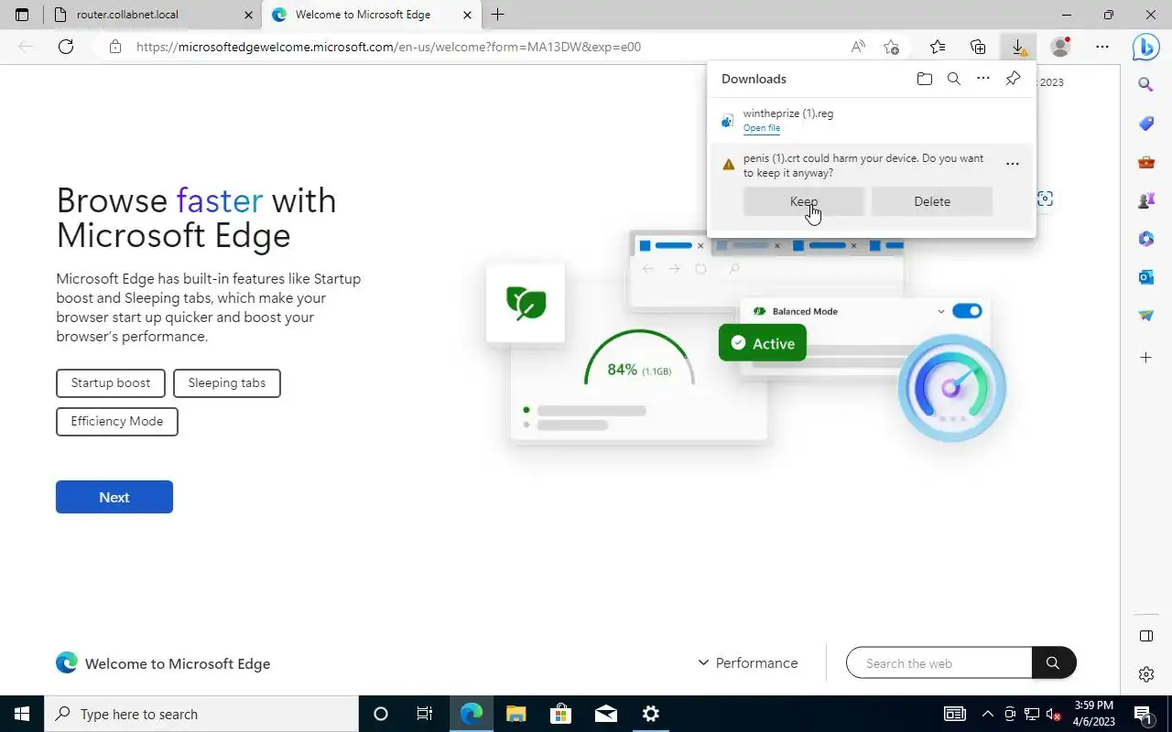Open options for penis (1).crt download
Image resolution: width=1172 pixels, height=732 pixels.
(1013, 165)
